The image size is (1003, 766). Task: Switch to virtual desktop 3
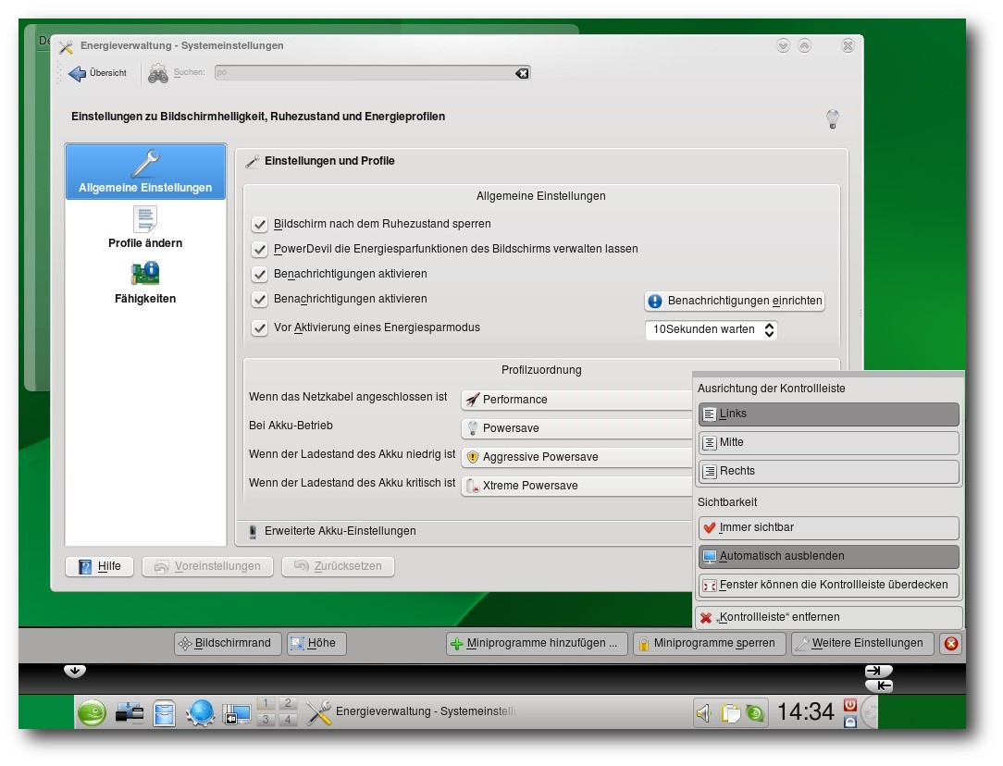[x=266, y=720]
